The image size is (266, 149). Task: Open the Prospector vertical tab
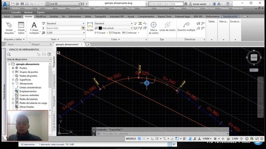pos(54,62)
